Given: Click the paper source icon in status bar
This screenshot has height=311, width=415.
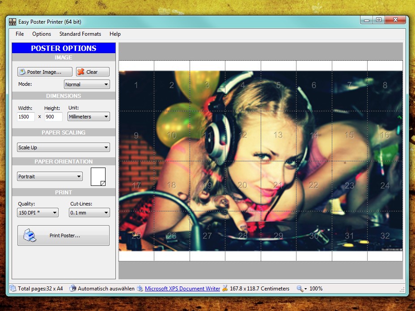Looking at the screenshot, I should [73, 289].
